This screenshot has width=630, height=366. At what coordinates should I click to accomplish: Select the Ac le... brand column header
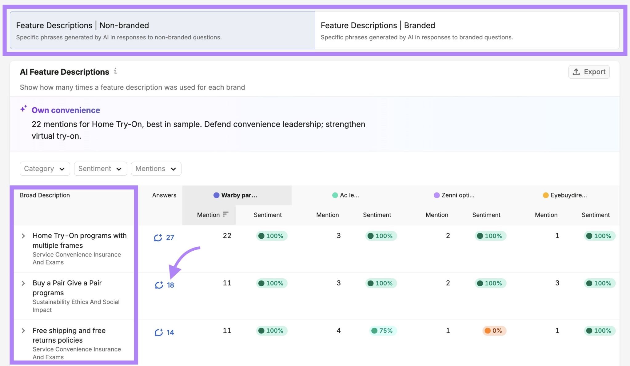pyautogui.click(x=346, y=195)
